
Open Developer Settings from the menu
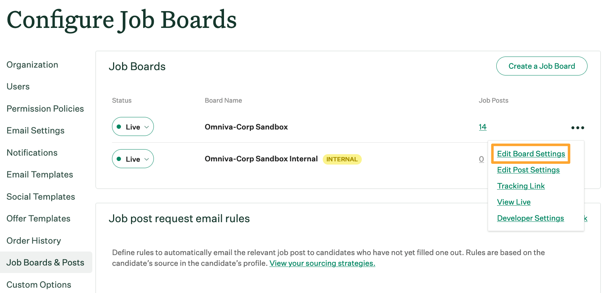pyautogui.click(x=530, y=218)
